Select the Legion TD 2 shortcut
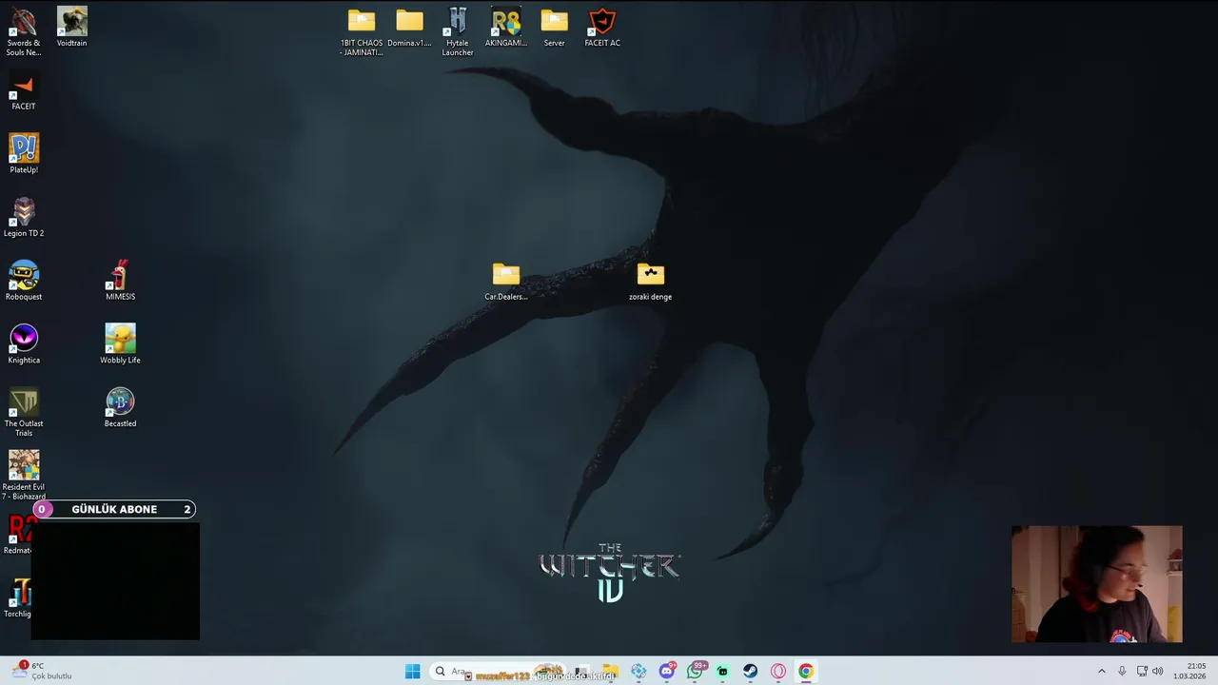The image size is (1218, 685). click(x=24, y=218)
